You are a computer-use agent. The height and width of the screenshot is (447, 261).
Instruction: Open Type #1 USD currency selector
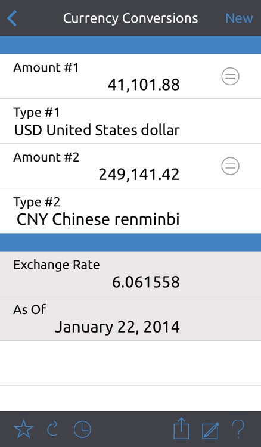130,121
